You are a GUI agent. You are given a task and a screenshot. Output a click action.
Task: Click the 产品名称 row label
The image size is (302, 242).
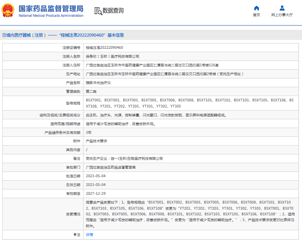click(73, 83)
